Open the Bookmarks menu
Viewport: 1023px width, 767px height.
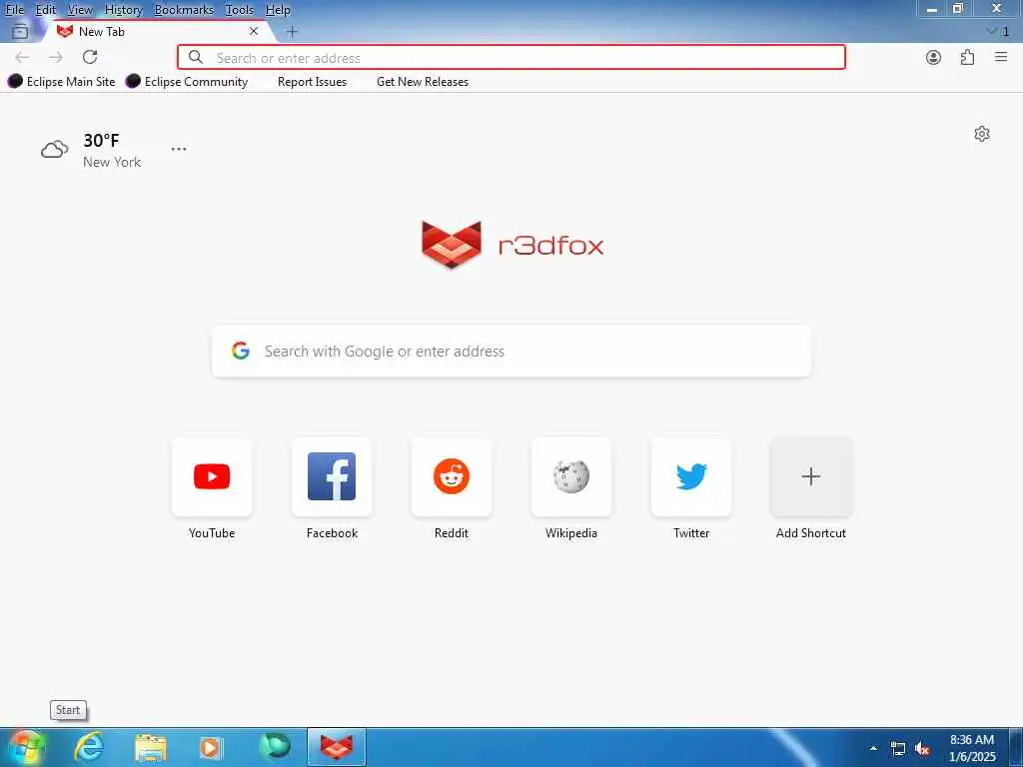184,10
